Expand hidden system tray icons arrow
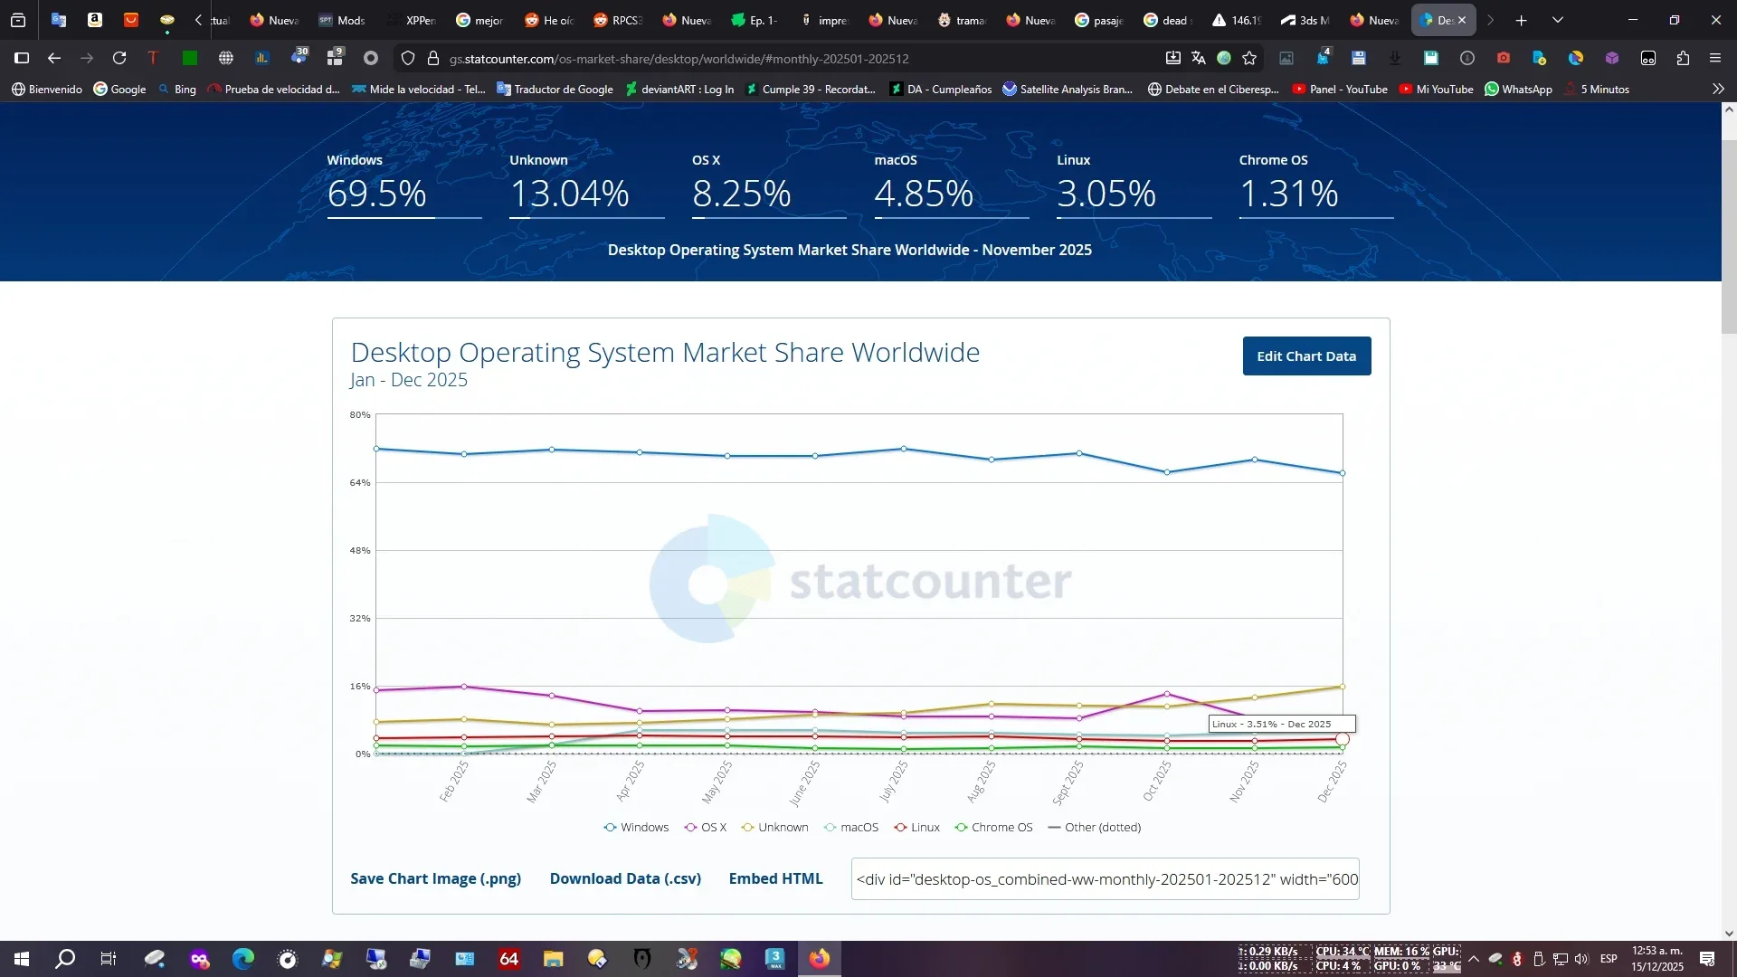Screen dimensions: 1737x977 click(1474, 959)
